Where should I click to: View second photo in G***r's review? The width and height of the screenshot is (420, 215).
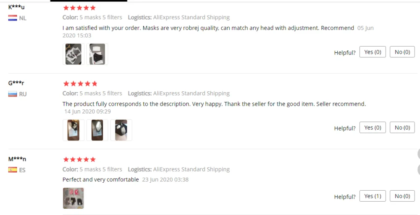point(97,130)
